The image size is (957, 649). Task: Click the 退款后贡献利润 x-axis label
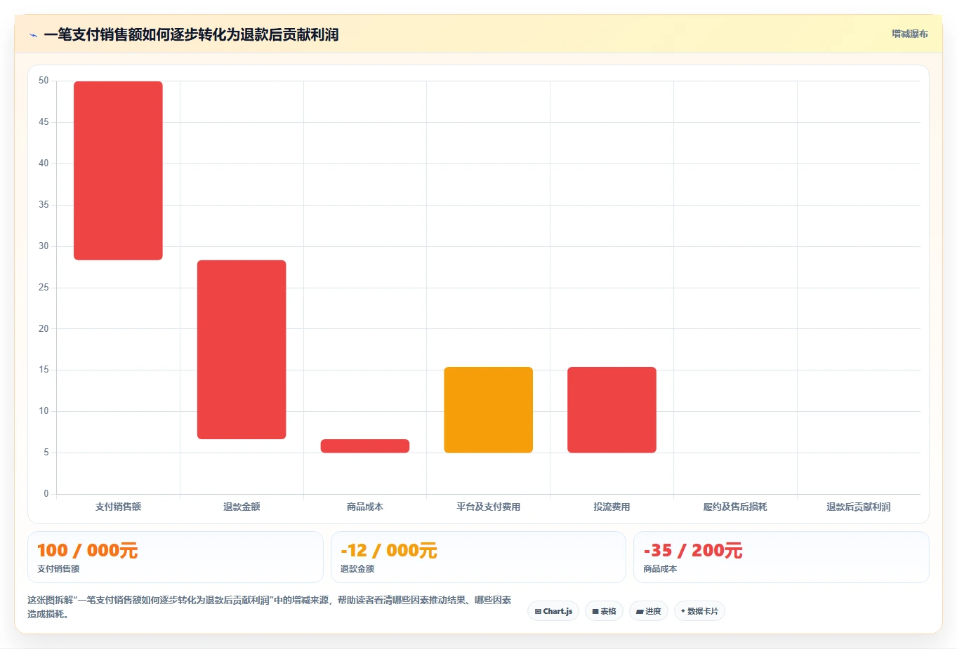pyautogui.click(x=859, y=507)
